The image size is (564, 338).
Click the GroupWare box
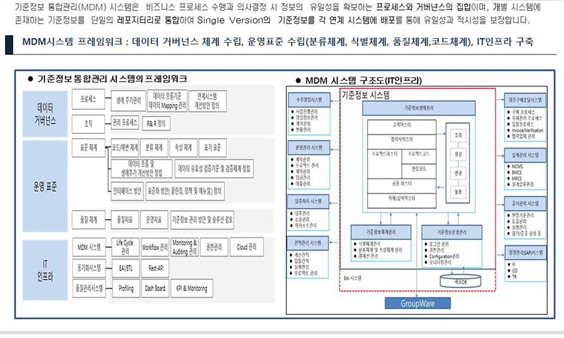(417, 303)
